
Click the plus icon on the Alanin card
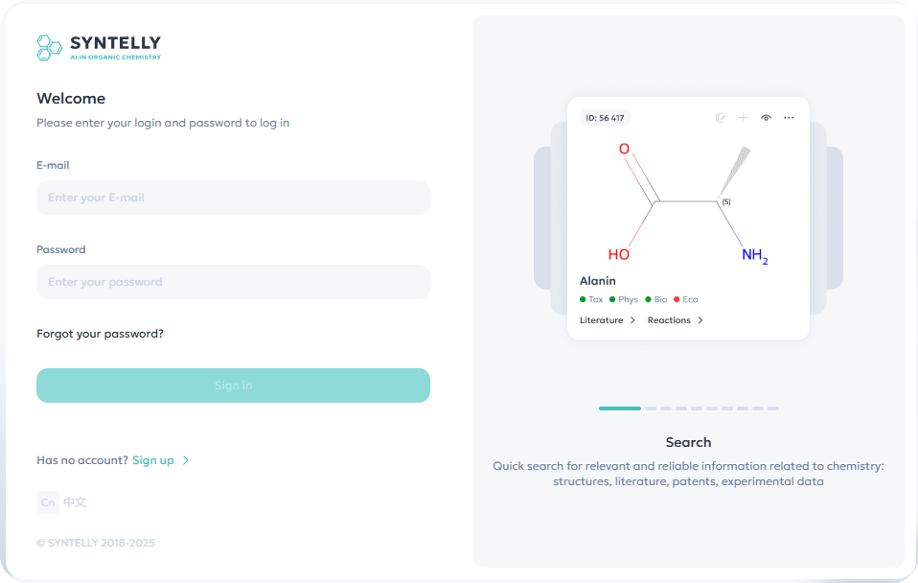point(743,118)
